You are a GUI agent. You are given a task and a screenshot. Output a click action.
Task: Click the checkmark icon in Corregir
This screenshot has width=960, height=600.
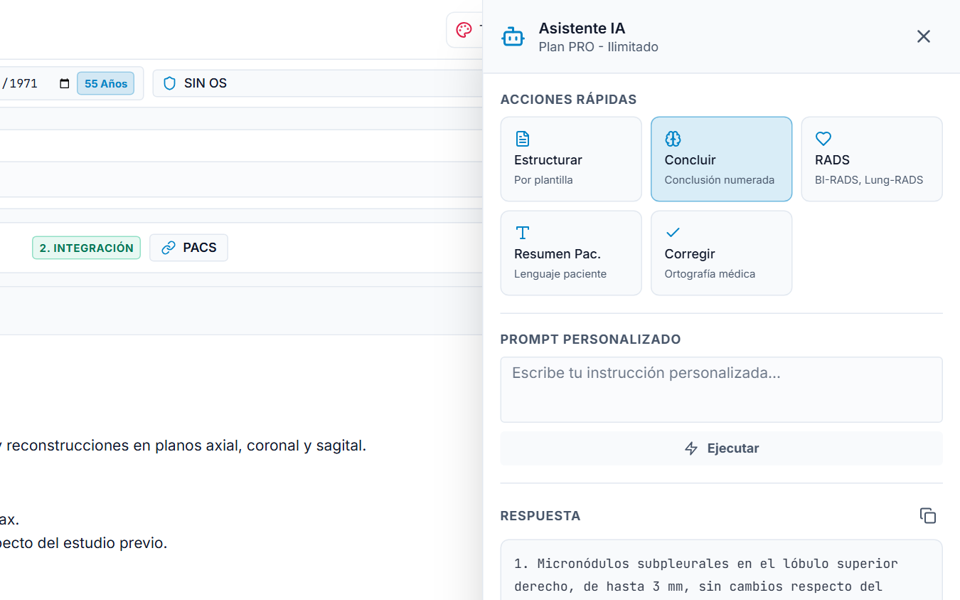click(673, 233)
